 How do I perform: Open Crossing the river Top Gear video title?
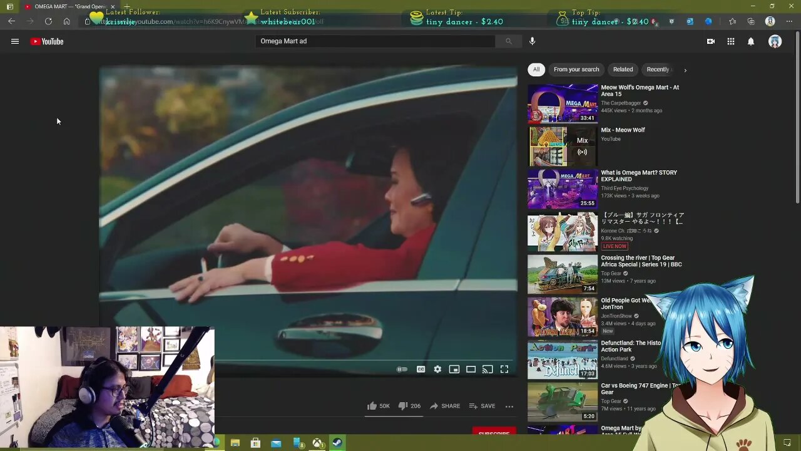point(642,261)
